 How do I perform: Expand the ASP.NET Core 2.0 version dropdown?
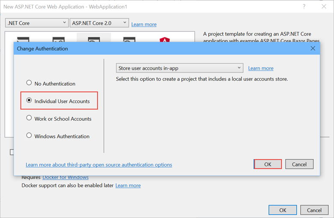[x=100, y=23]
